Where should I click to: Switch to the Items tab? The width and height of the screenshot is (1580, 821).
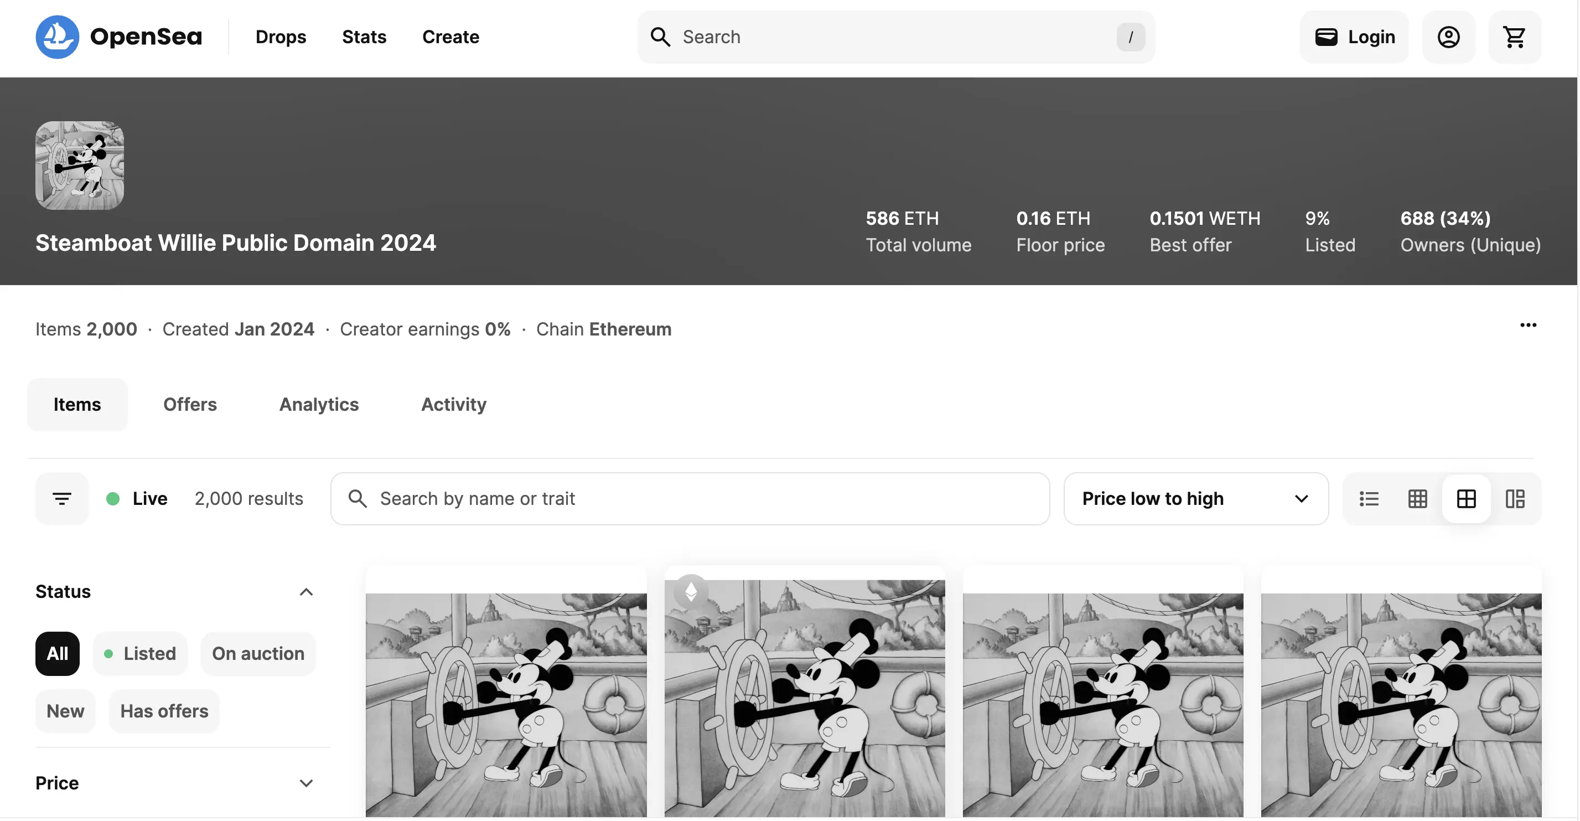click(x=77, y=404)
